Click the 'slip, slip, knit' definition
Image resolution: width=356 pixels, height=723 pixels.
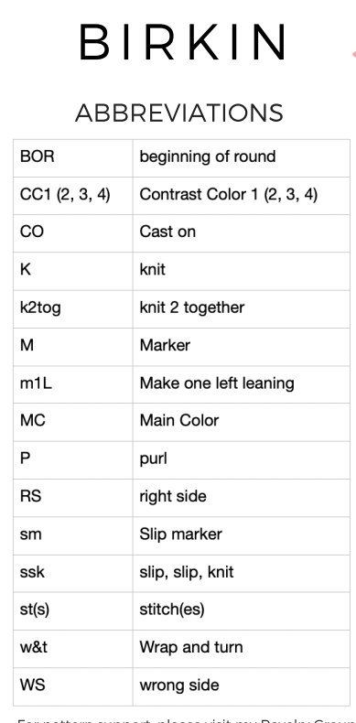click(187, 572)
